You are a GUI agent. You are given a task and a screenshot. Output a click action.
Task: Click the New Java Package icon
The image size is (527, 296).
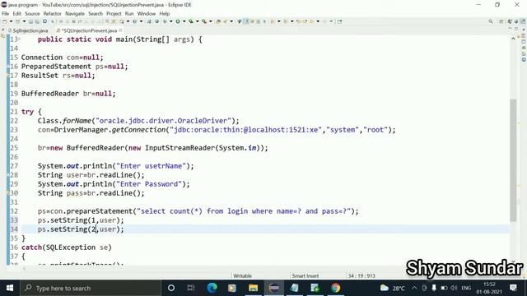[218, 21]
